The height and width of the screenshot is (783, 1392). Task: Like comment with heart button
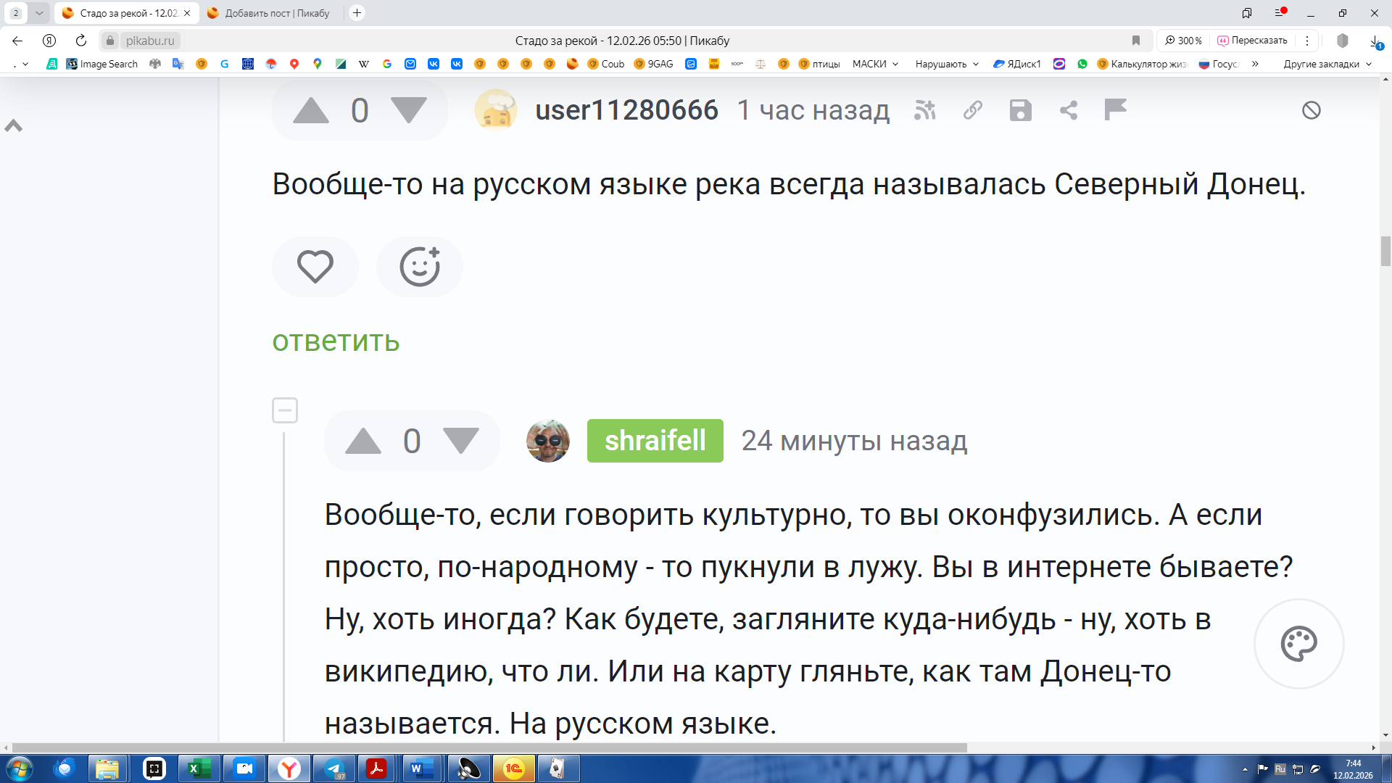[x=315, y=266]
